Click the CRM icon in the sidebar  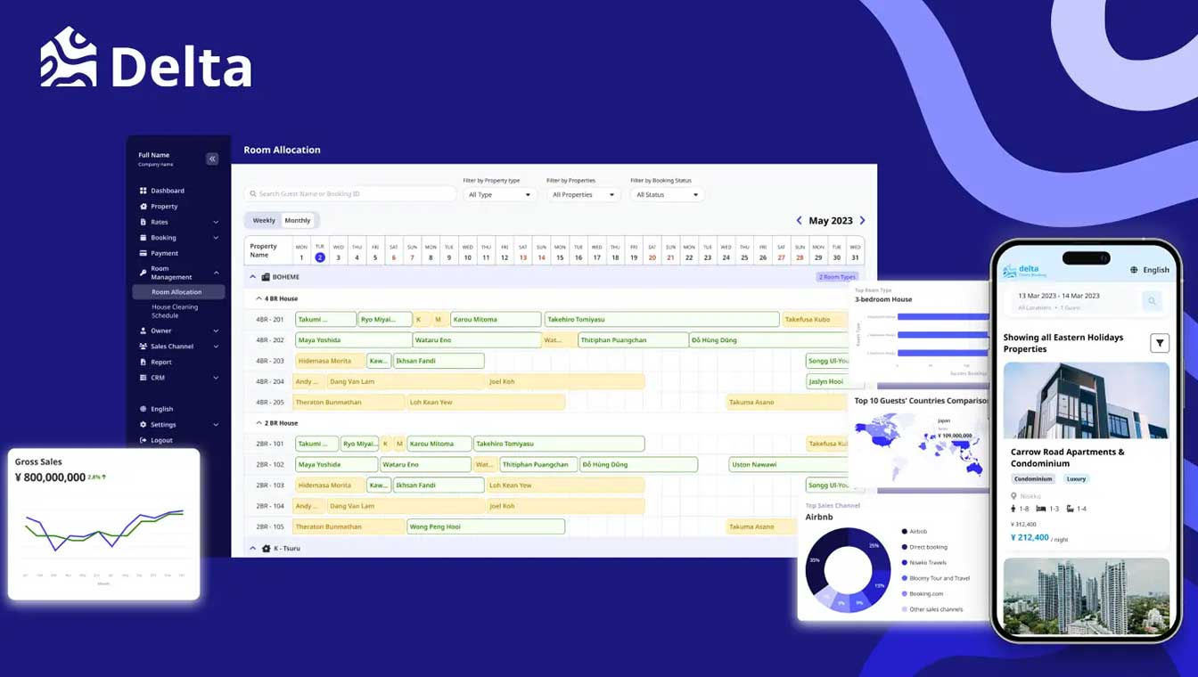[143, 378]
